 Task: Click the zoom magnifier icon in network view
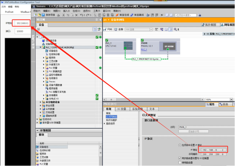pos(175,29)
